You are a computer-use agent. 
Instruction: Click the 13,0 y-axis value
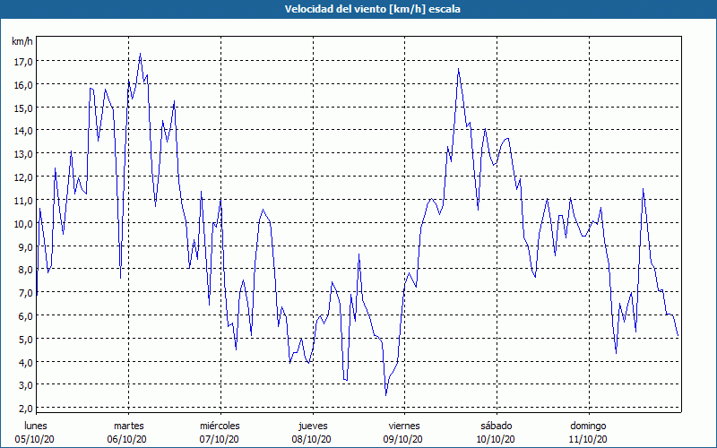(23, 154)
